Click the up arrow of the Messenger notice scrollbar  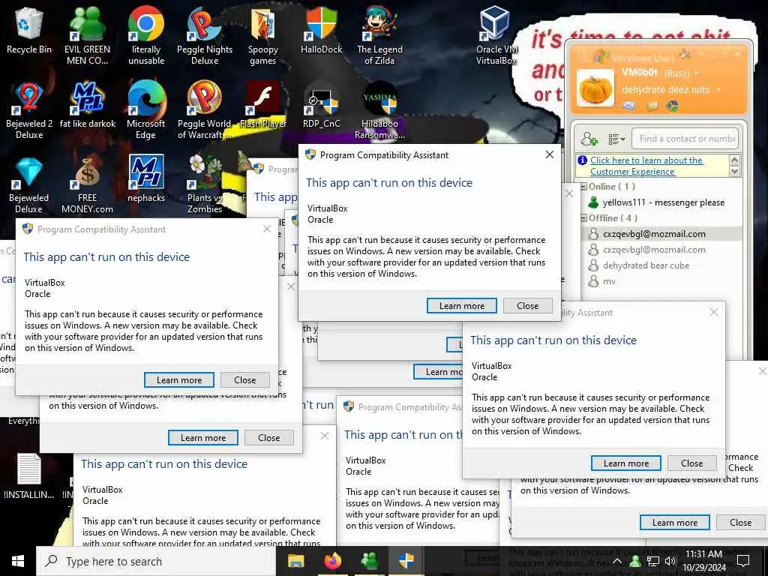(734, 160)
